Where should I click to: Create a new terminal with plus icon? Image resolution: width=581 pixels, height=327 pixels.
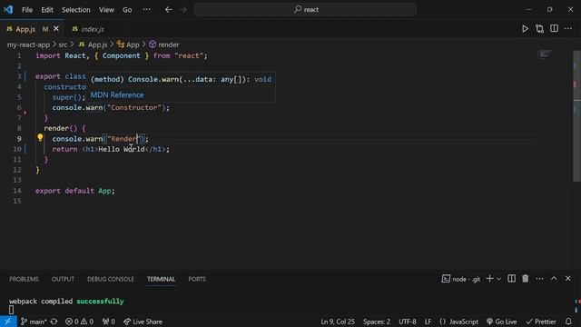click(489, 279)
